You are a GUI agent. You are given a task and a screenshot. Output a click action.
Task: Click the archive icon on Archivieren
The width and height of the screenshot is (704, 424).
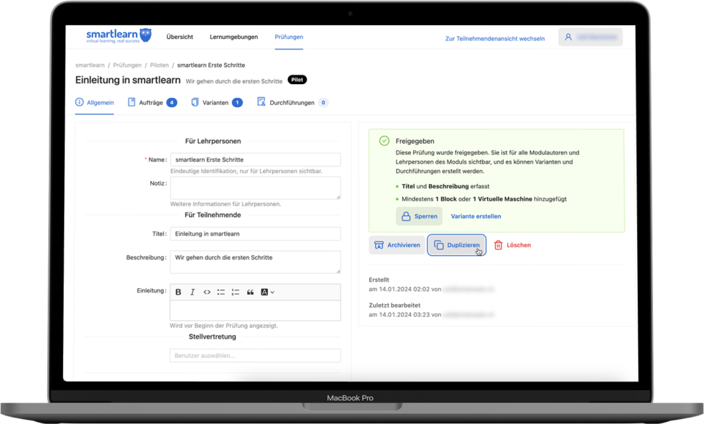coord(378,244)
